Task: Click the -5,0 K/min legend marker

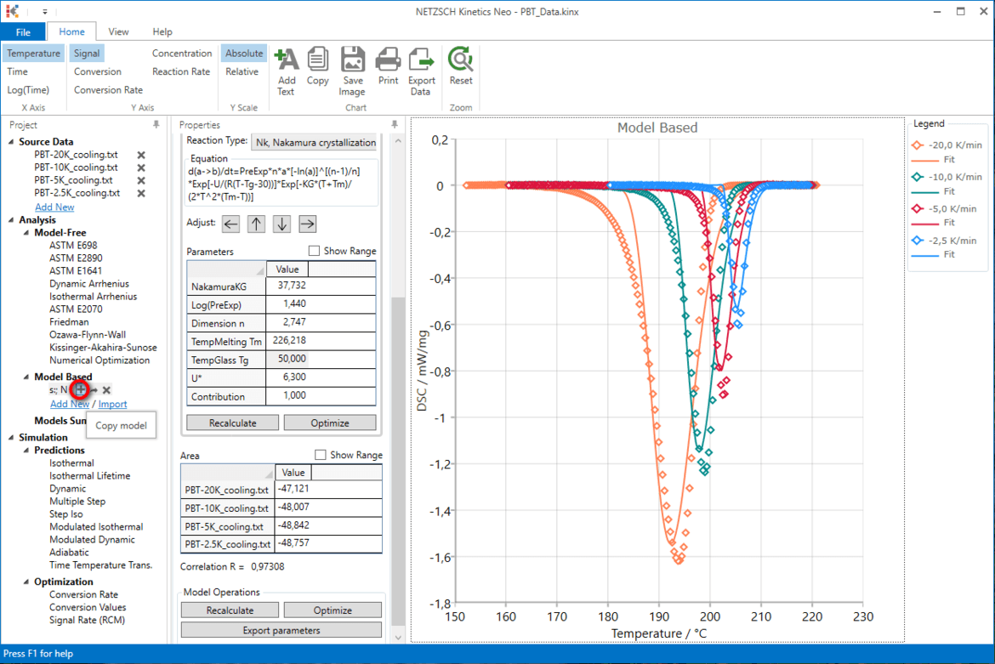Action: click(918, 208)
